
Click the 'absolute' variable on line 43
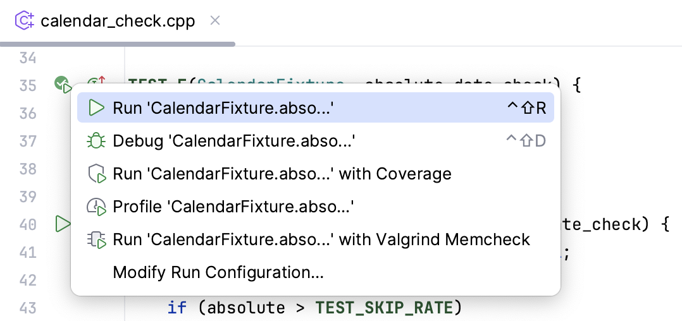pyautogui.click(x=246, y=308)
